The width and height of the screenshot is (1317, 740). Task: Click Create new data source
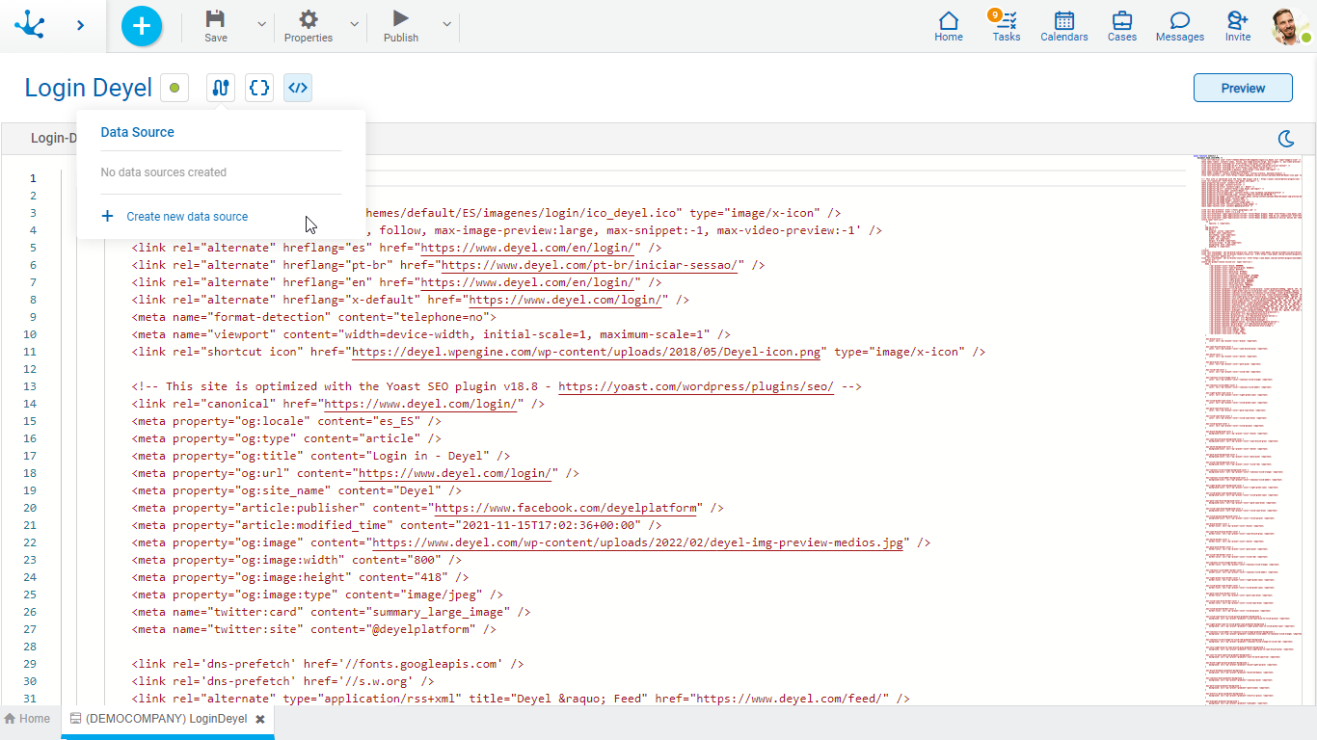(x=187, y=217)
